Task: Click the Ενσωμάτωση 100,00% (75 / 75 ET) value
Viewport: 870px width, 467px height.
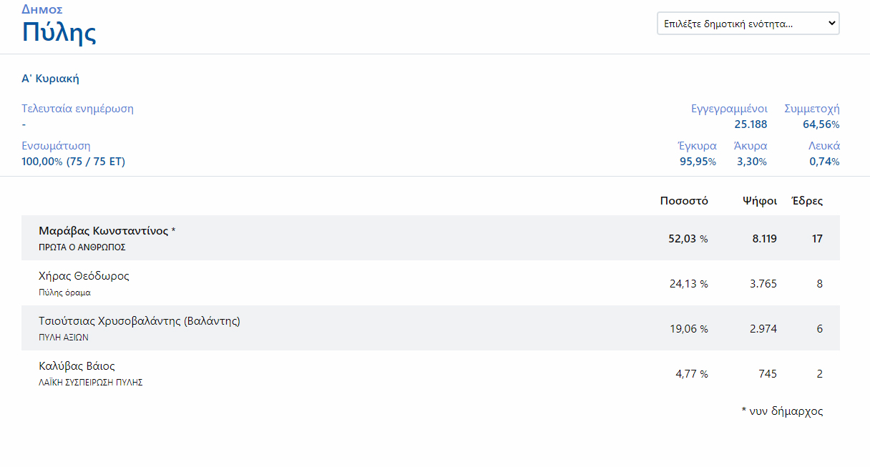Action: (73, 162)
